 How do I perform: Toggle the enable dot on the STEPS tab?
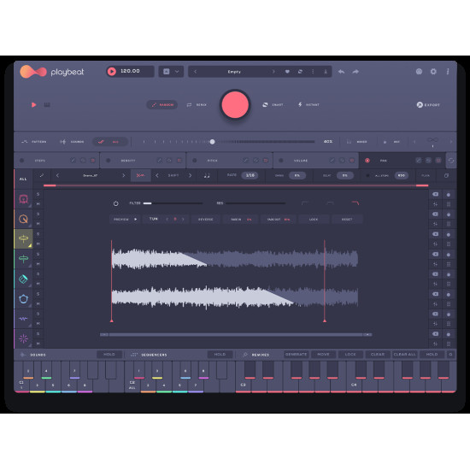point(22,161)
